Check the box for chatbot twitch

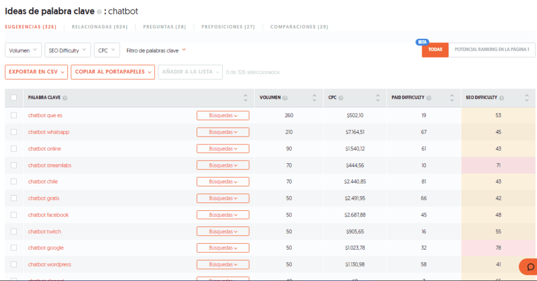click(x=14, y=231)
